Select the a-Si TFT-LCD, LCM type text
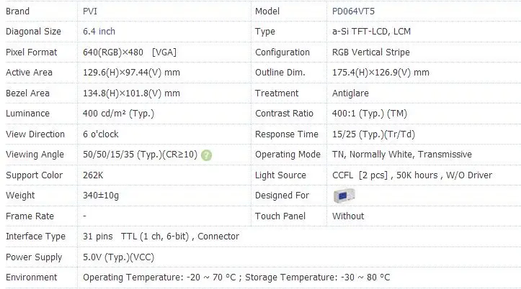521x289 pixels. pos(372,32)
